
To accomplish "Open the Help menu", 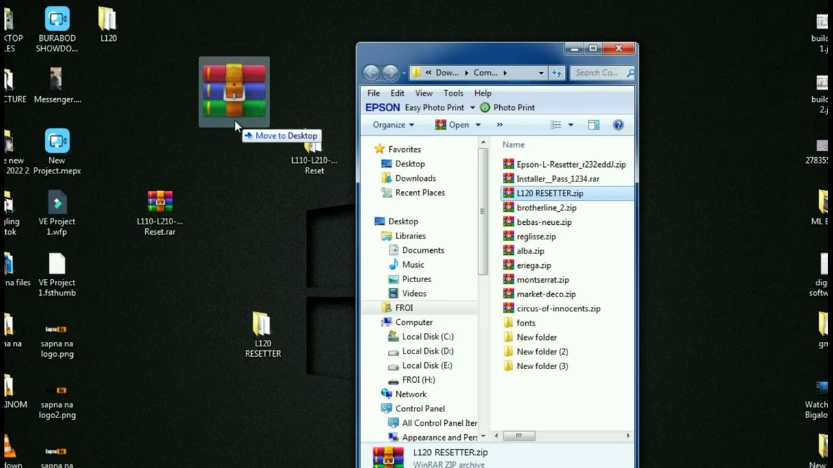I will [483, 93].
